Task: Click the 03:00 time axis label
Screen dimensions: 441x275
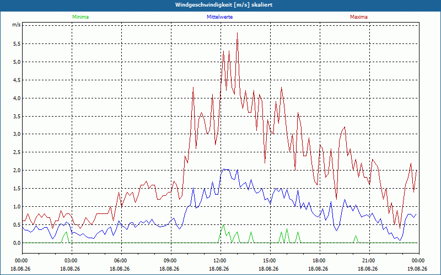Action: point(72,261)
